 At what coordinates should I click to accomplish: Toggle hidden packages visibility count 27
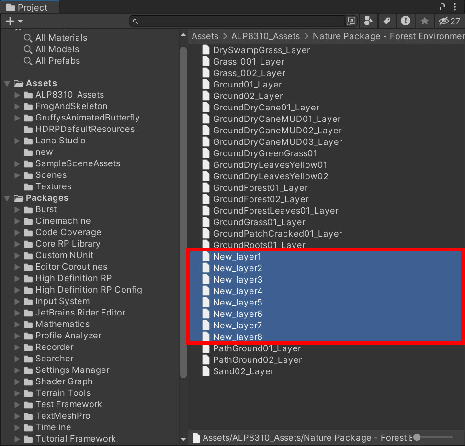(x=449, y=21)
